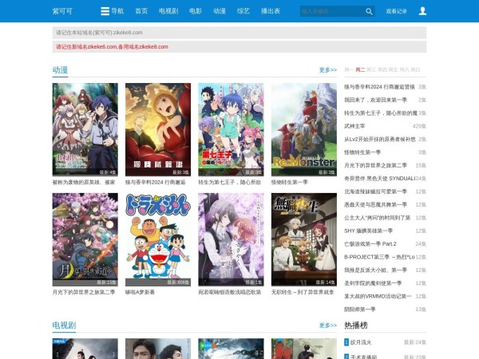Click the 电视剧 section heading
This screenshot has height=359, width=479.
pos(64,325)
